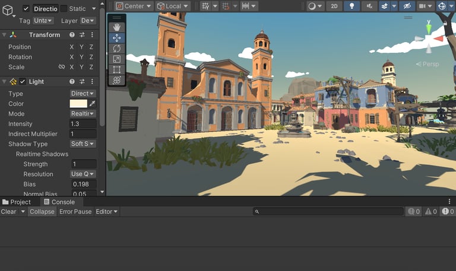Select the Hand (view) tool

pos(117,27)
